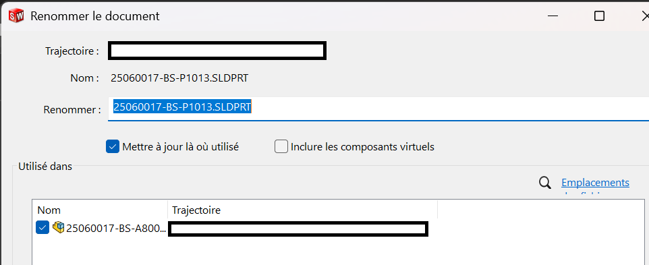Open the search magnifier in Utilisé dans
649x265 pixels.
pos(545,183)
